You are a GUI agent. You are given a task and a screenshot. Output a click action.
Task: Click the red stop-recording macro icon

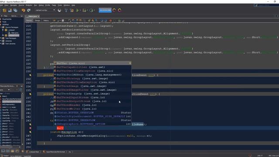[110, 20]
